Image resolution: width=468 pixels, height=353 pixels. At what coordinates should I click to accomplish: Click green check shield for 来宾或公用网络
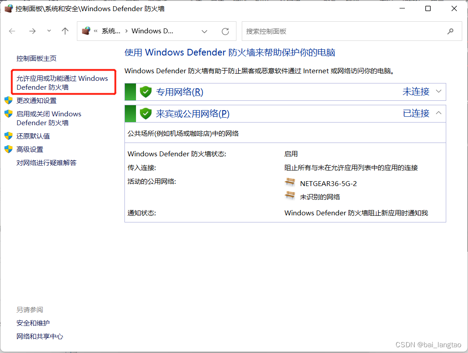click(x=146, y=114)
